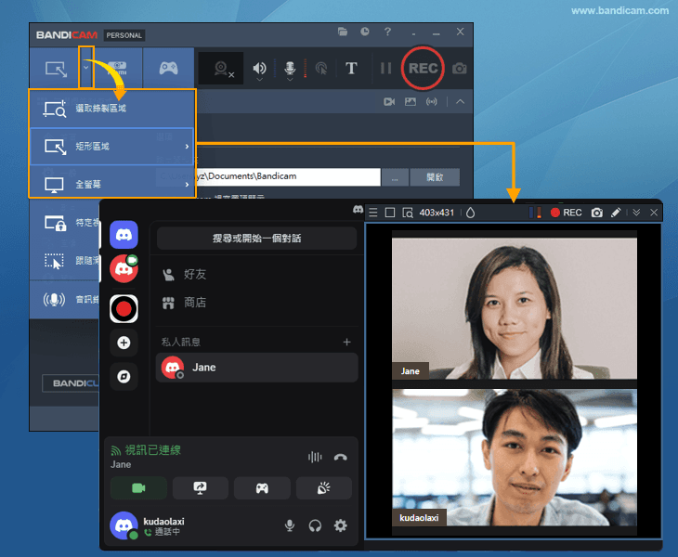The image size is (678, 557).
Task: Click water drop icon on rectangle toolbar
Action: coord(471,213)
